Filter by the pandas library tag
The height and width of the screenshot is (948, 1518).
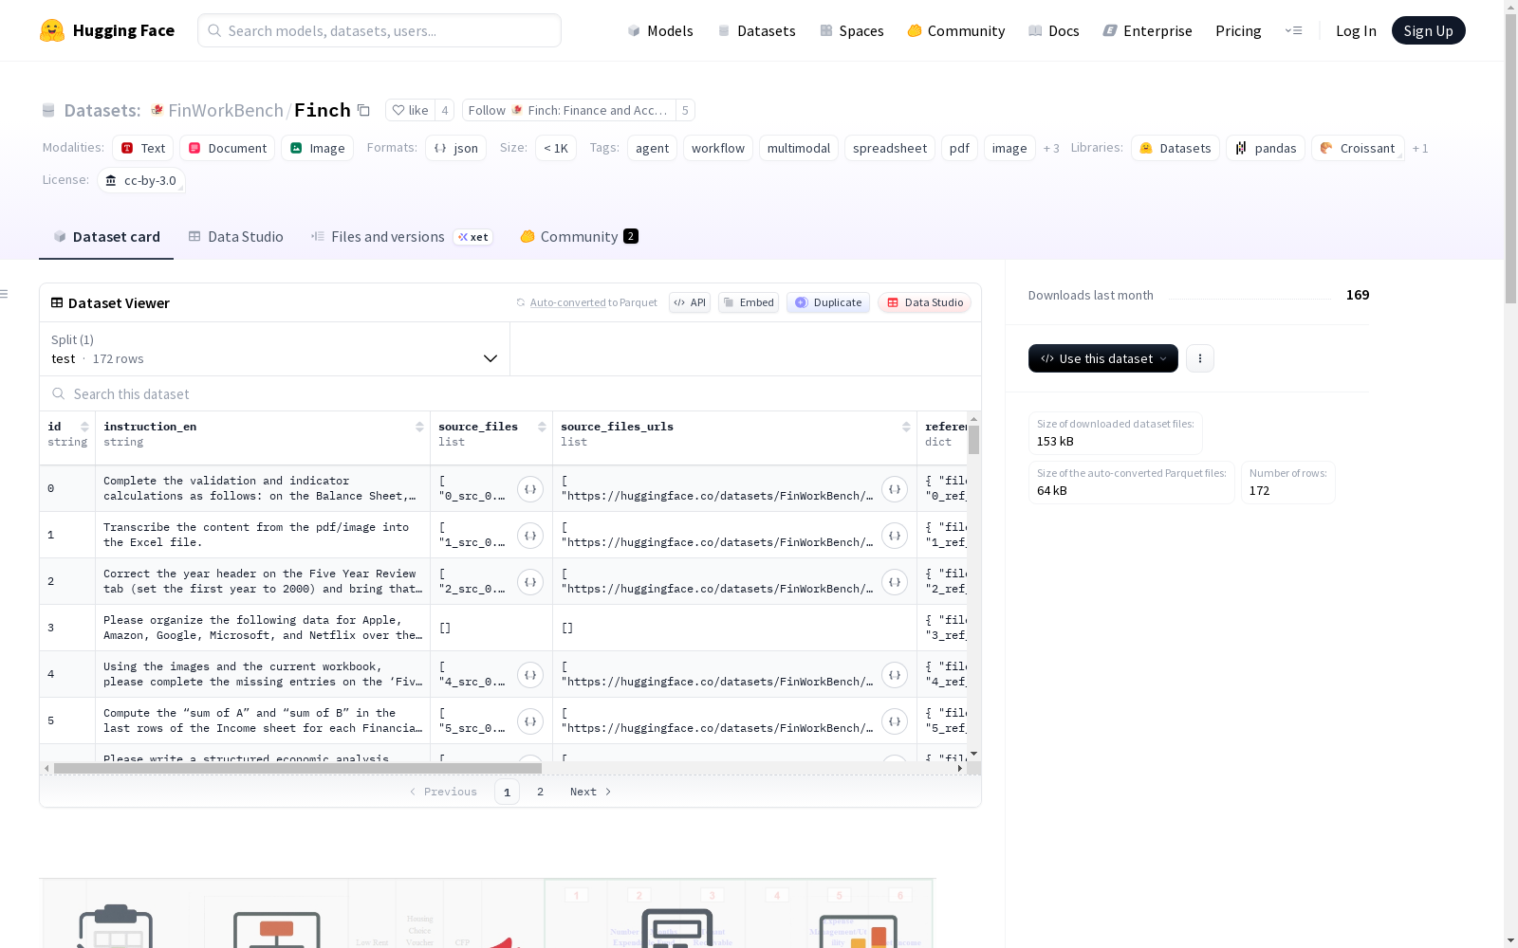(1266, 148)
